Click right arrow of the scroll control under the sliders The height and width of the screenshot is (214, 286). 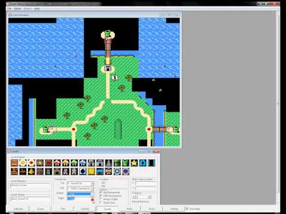[x=150, y=197]
